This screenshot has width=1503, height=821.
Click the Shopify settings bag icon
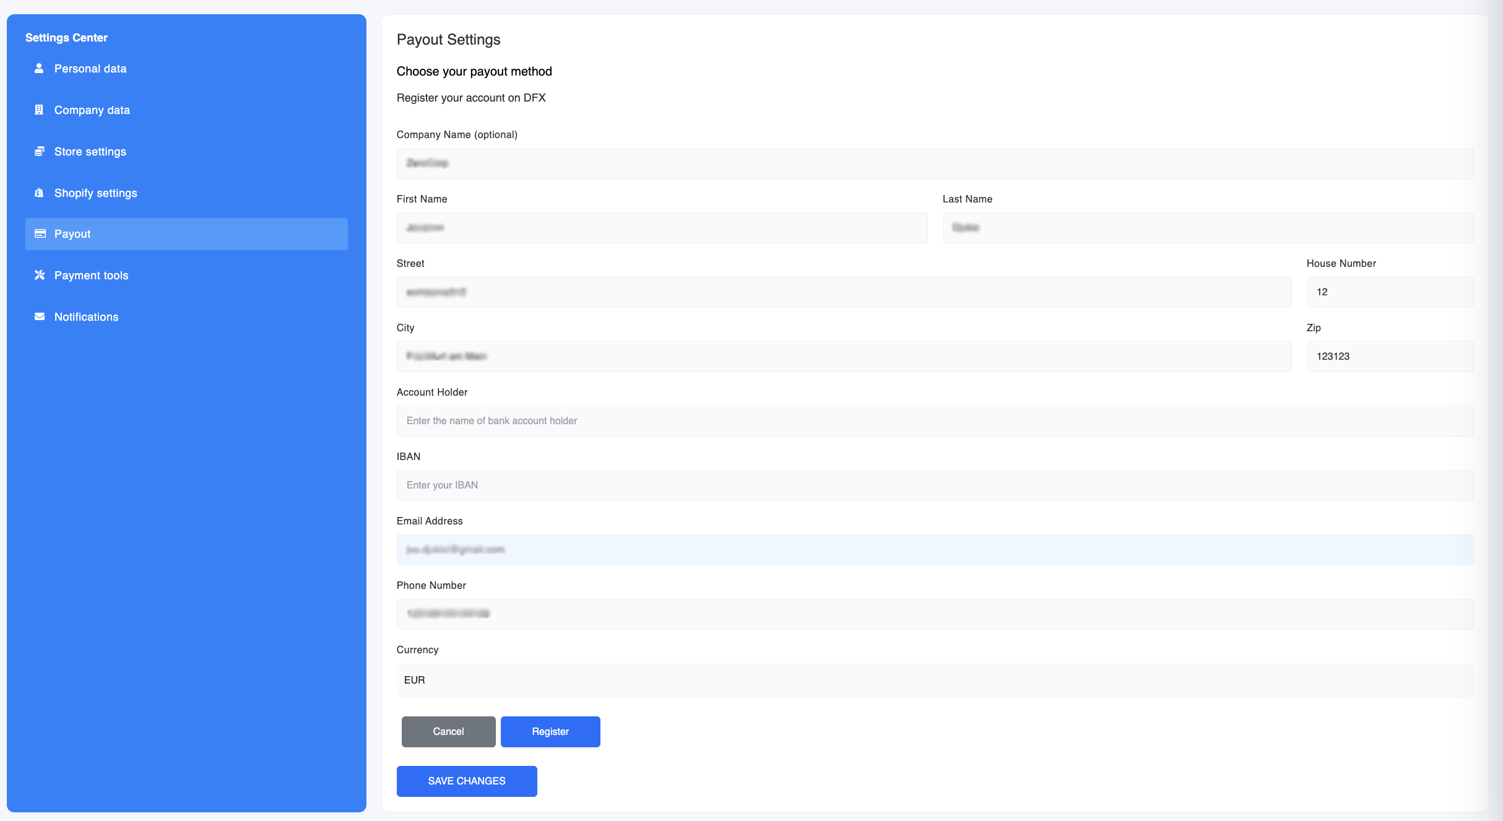pos(39,193)
